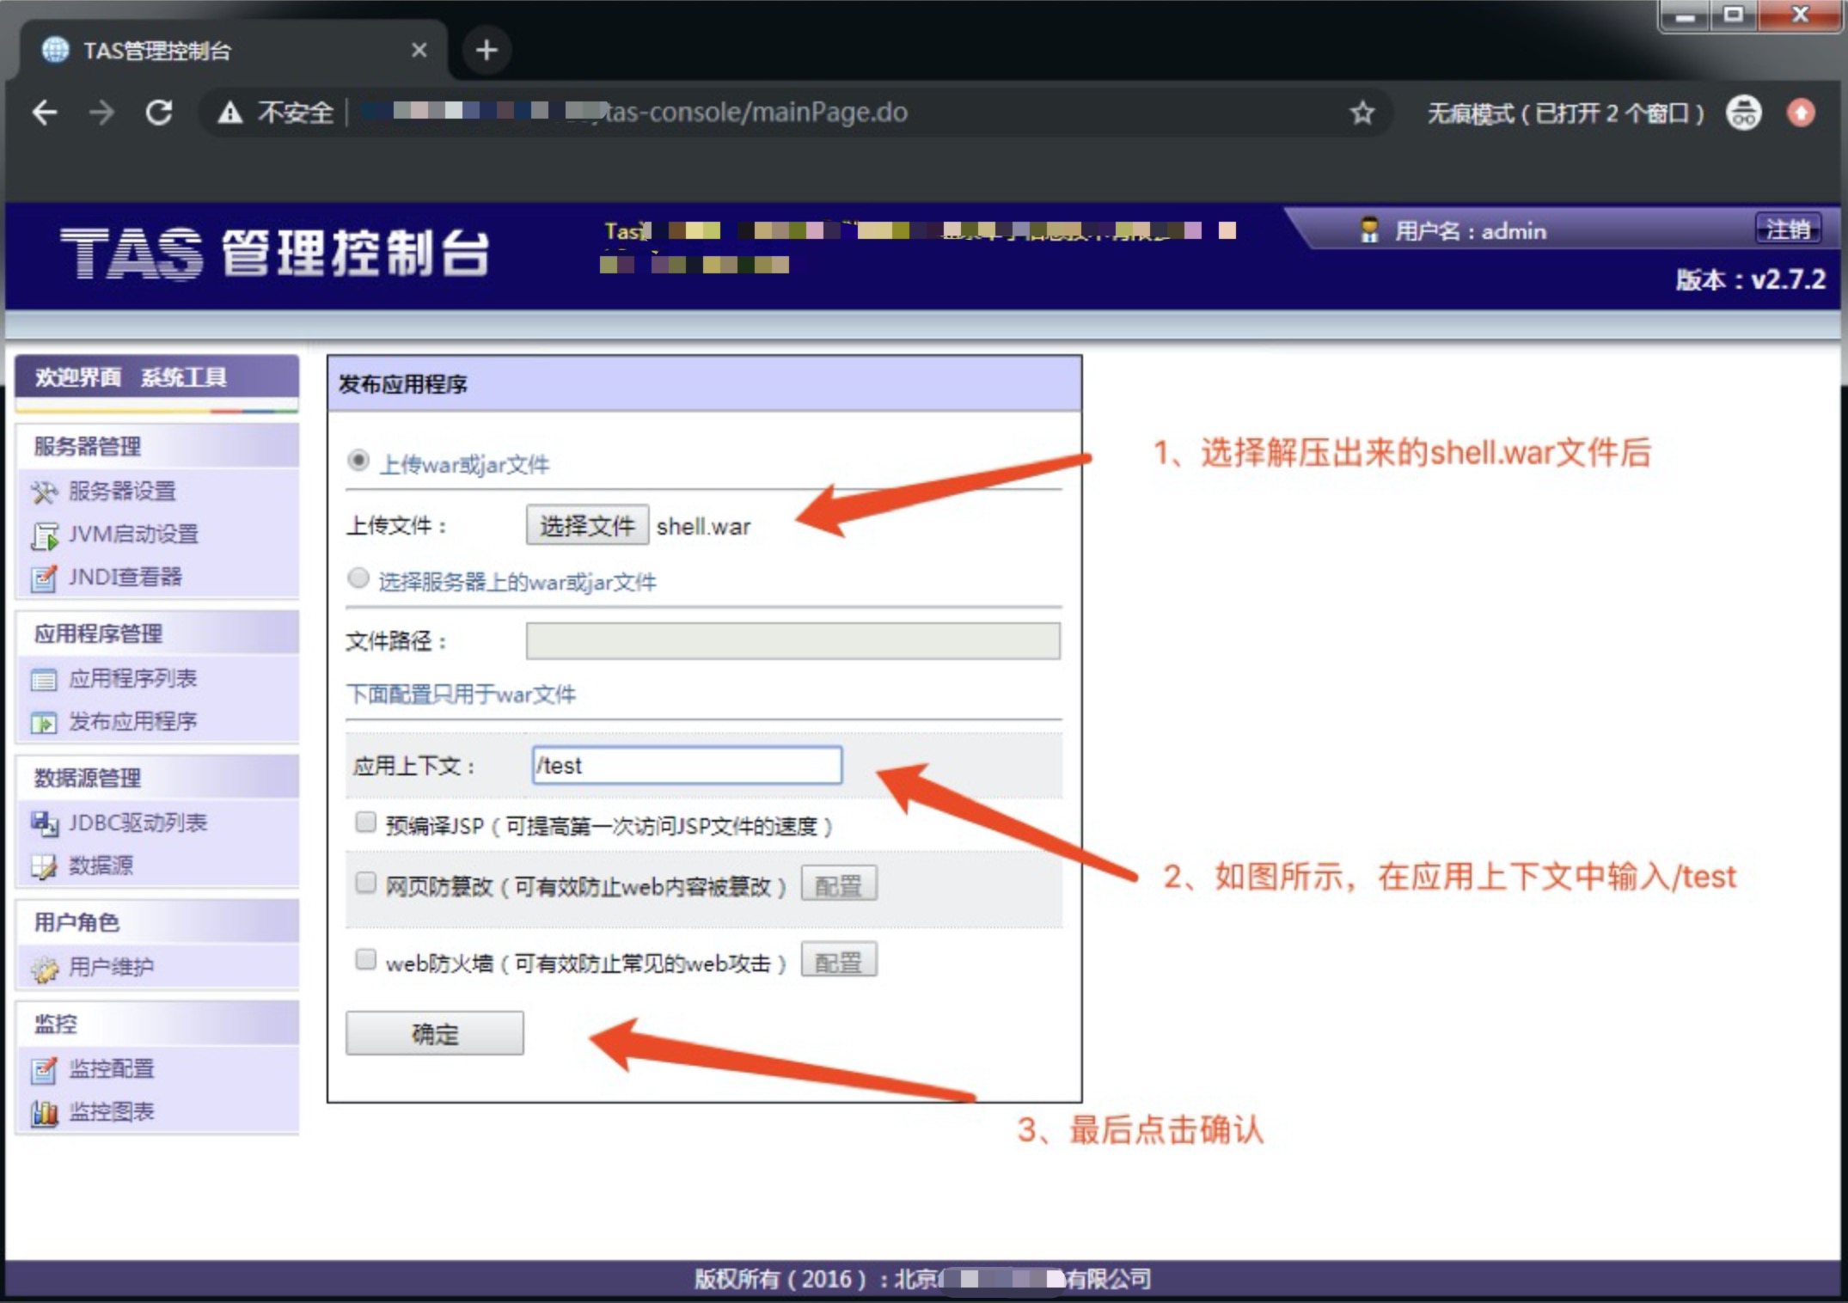This screenshot has width=1848, height=1303.
Task: Click the 应用程序列表 list icon
Action: click(44, 680)
